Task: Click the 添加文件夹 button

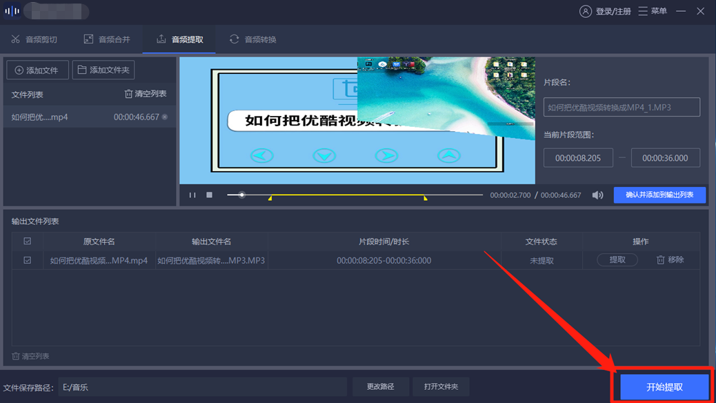Action: pyautogui.click(x=103, y=70)
